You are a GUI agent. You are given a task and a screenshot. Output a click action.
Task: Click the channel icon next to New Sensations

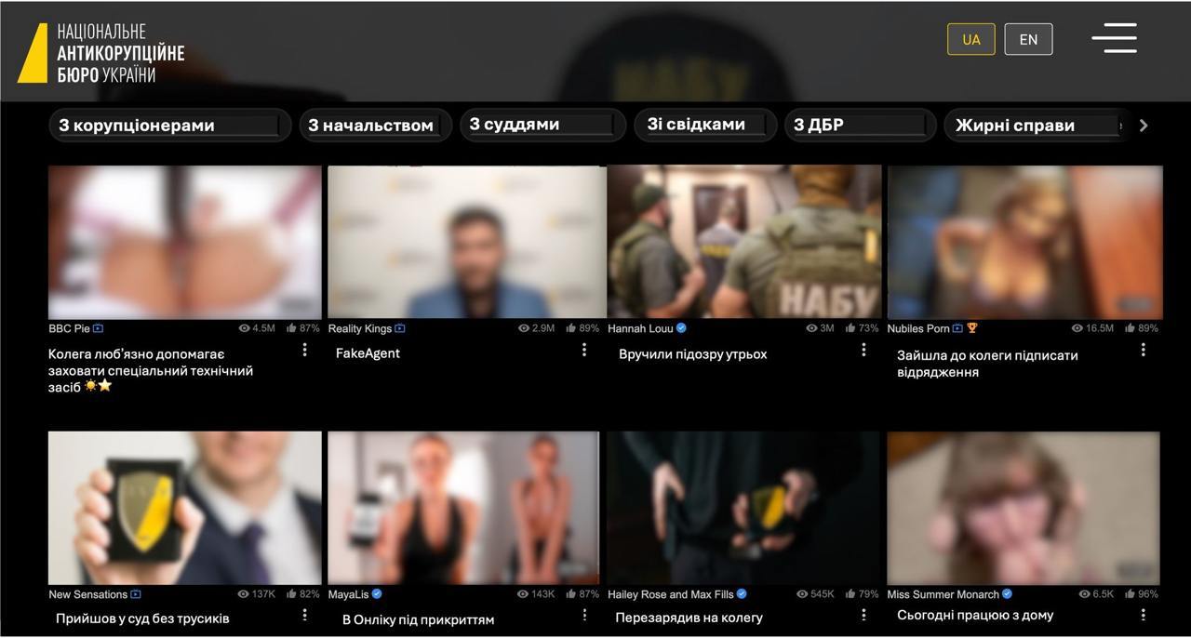[x=136, y=594]
